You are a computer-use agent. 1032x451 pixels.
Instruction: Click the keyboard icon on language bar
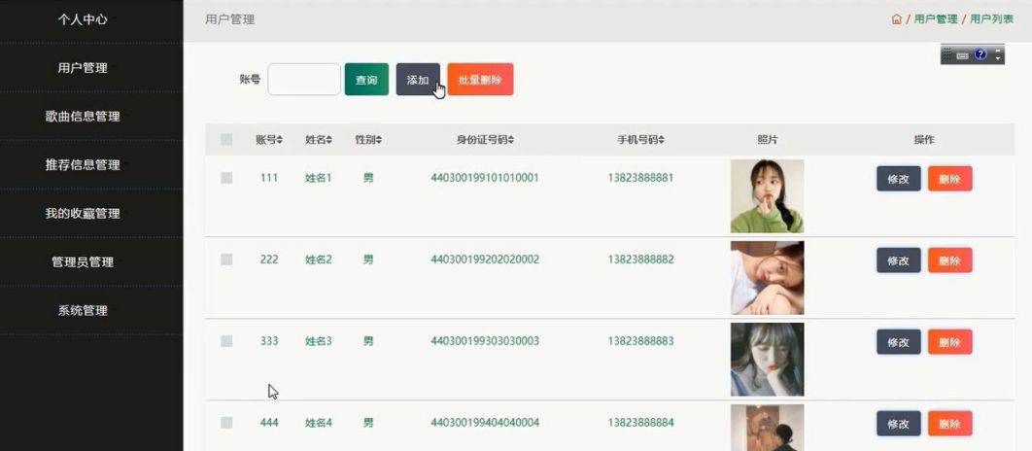point(962,56)
